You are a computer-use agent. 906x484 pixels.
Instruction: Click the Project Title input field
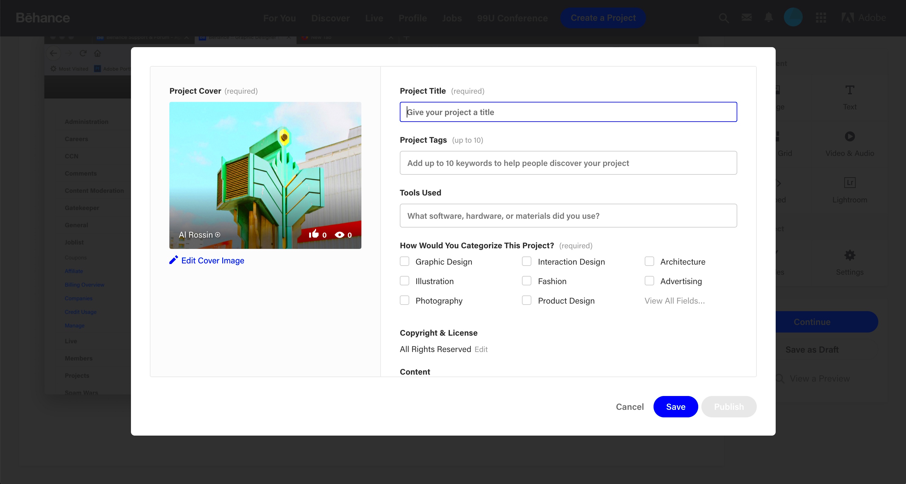tap(569, 112)
